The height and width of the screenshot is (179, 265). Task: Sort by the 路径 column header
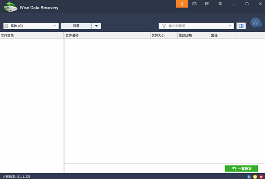click(223, 35)
